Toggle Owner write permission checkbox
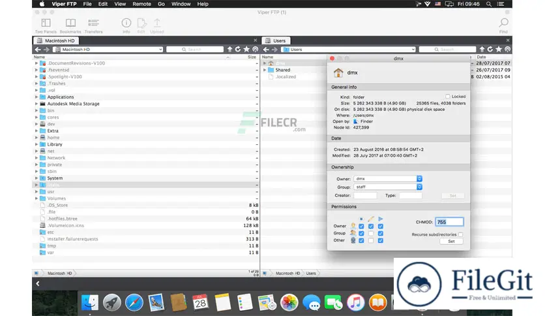Image resolution: width=545 pixels, height=316 pixels. pos(371,226)
